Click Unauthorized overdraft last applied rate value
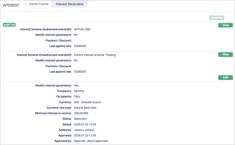Image resolution: width=235 pixels, height=145 pixels. click(80, 72)
